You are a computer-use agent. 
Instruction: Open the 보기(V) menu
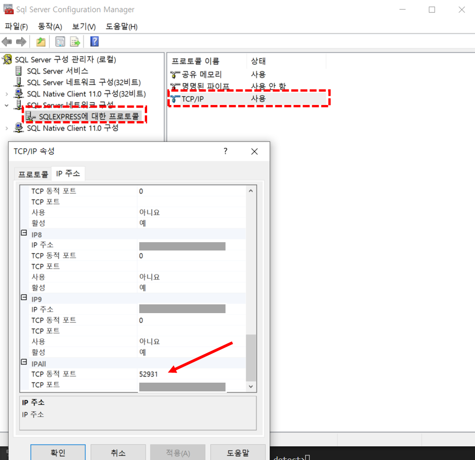click(84, 27)
